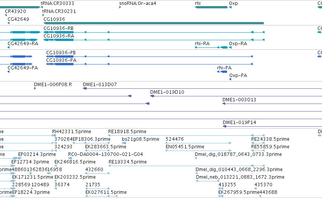322x198 pixels.
Task: Select the CG42649-RA transcript label
Action: (23, 43)
